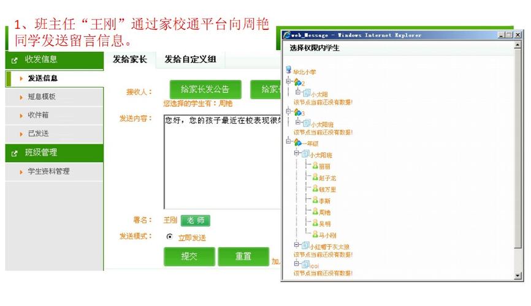Viewport: 531px width, 306px height.
Task: Click the 提交 submit button
Action: tap(189, 256)
